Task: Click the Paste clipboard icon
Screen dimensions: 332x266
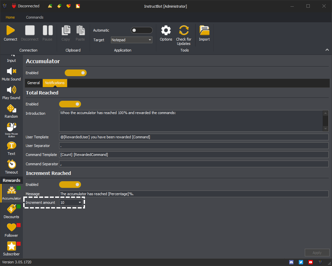Action: point(80,30)
